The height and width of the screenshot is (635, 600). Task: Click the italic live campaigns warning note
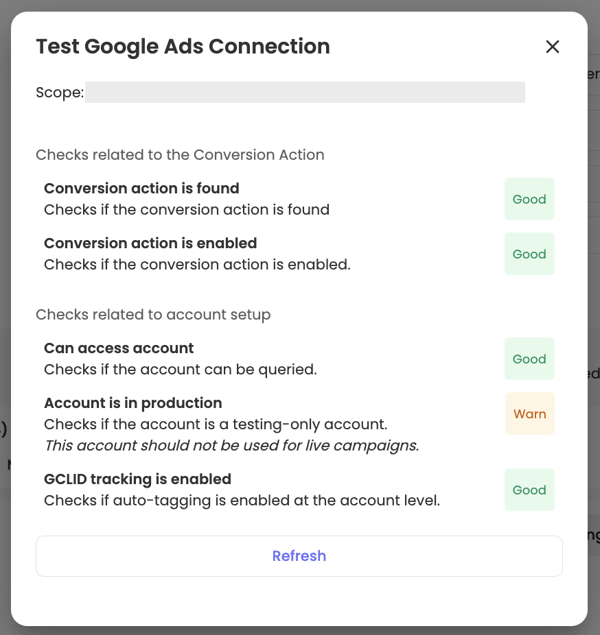pos(231,446)
